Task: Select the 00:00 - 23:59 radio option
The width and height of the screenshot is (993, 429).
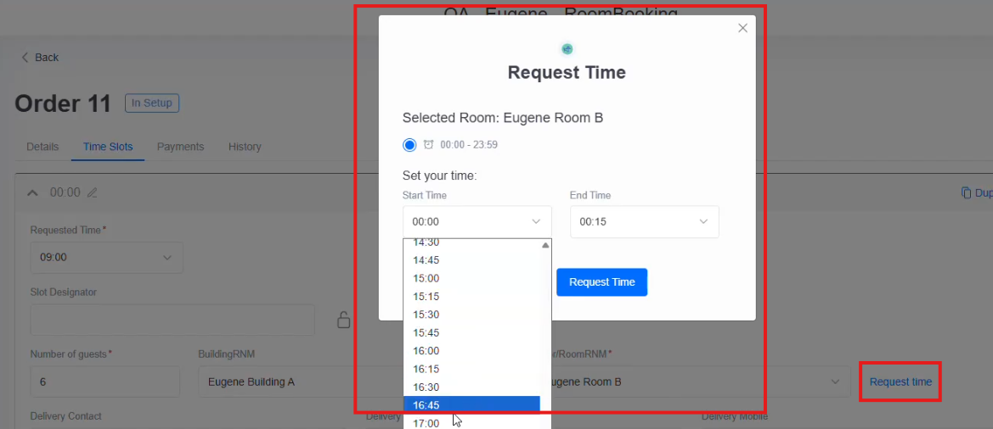Action: click(x=409, y=145)
